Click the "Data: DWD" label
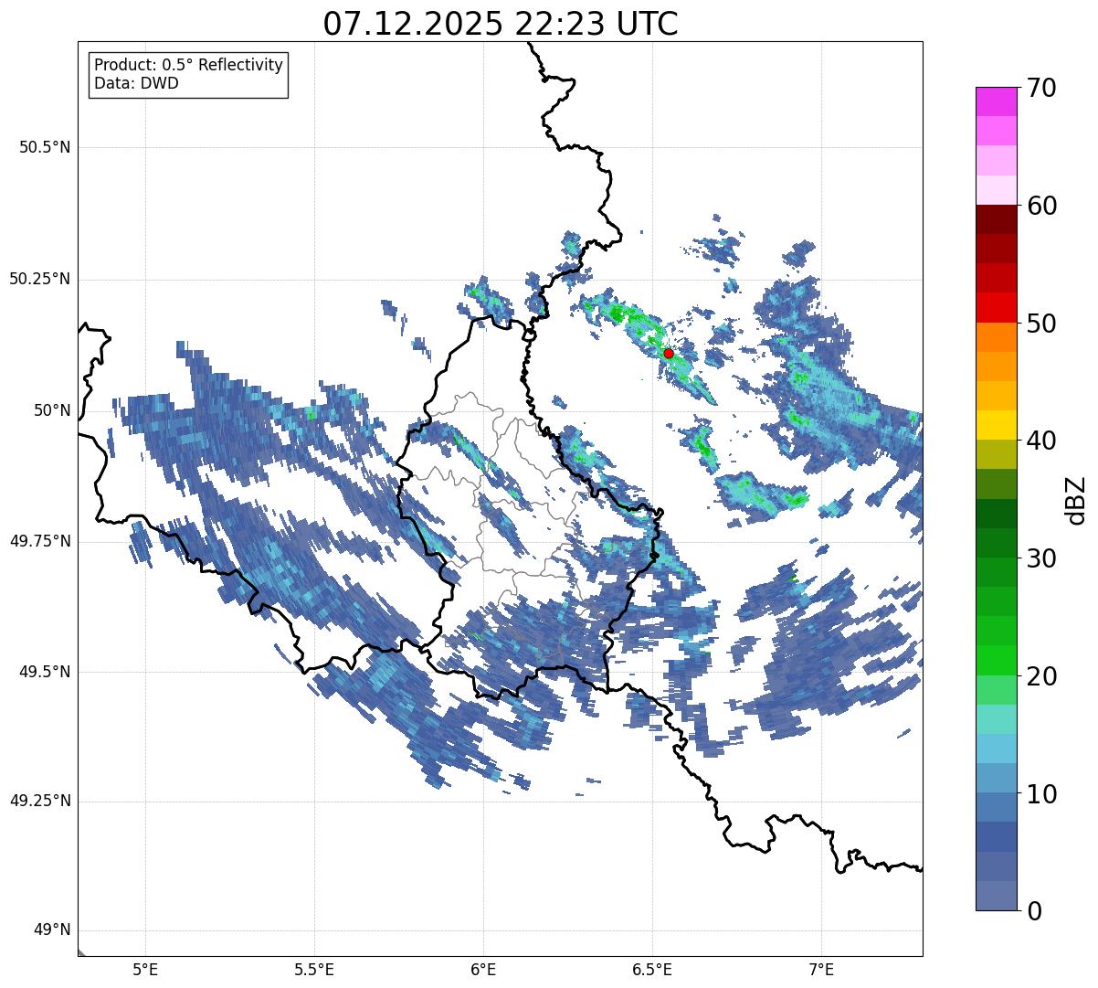 (x=136, y=83)
